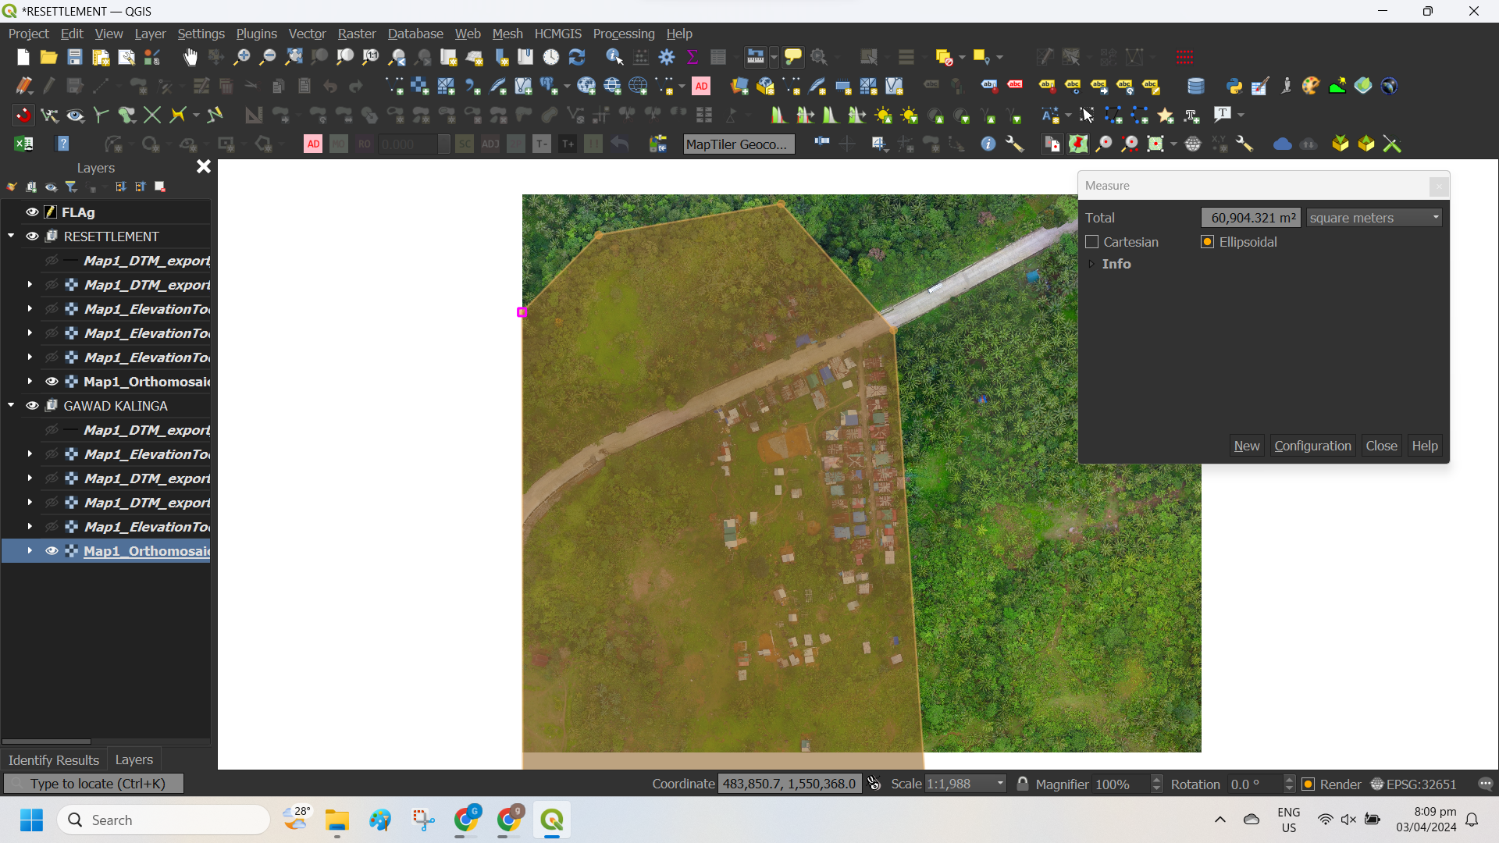Image resolution: width=1499 pixels, height=843 pixels.
Task: Open the square meters units dropdown
Action: 1373,218
